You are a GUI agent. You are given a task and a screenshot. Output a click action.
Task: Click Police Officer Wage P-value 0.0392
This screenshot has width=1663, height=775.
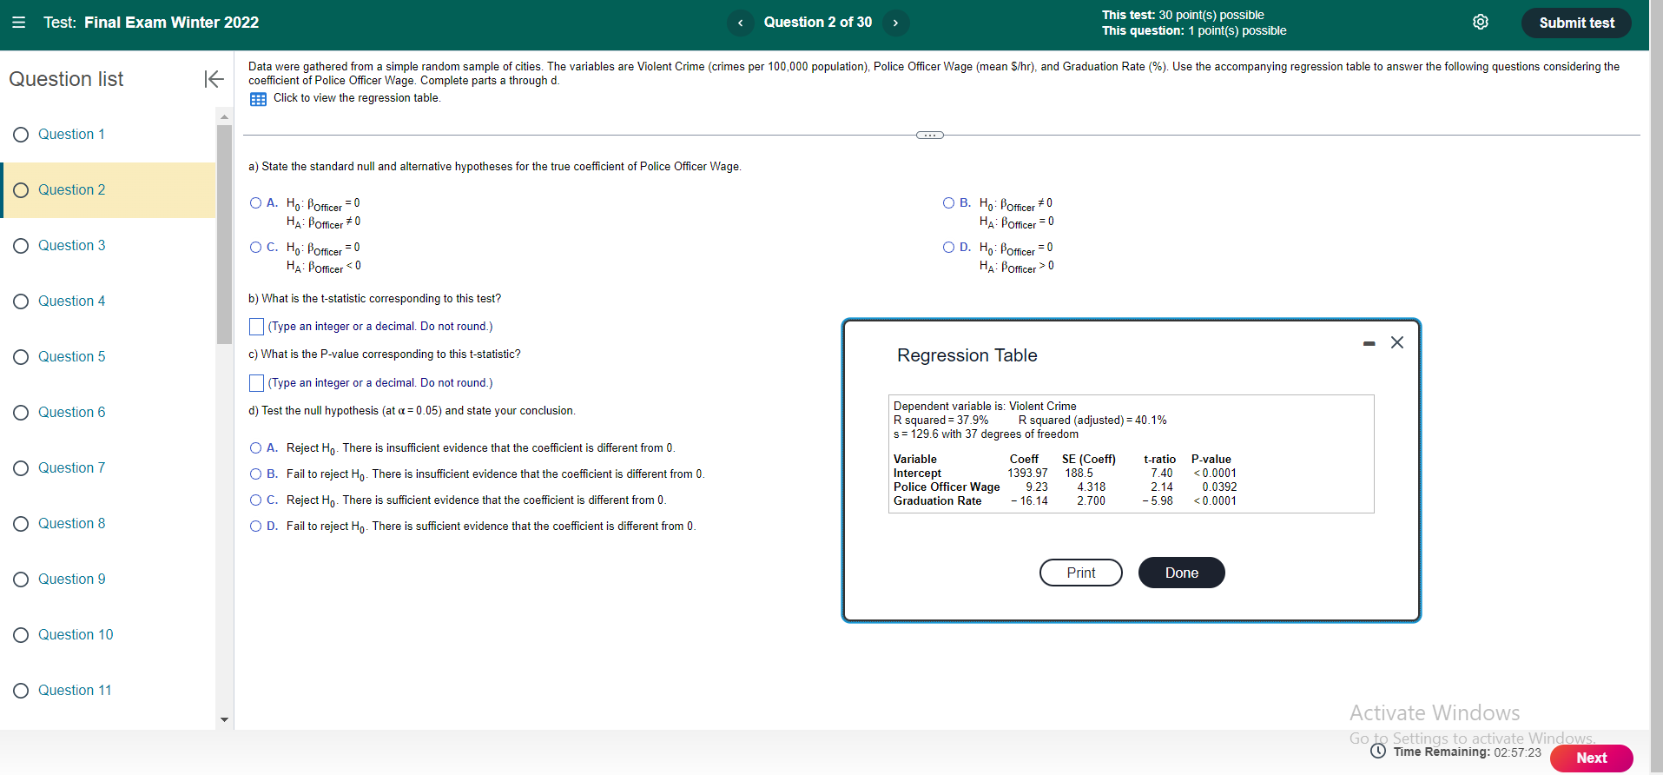tap(1219, 487)
